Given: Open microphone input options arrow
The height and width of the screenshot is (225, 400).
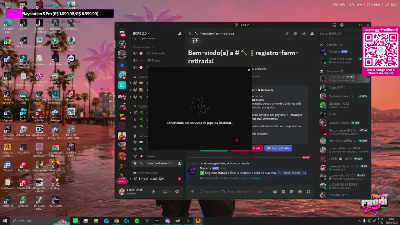Looking at the screenshot, I should click(158, 192).
